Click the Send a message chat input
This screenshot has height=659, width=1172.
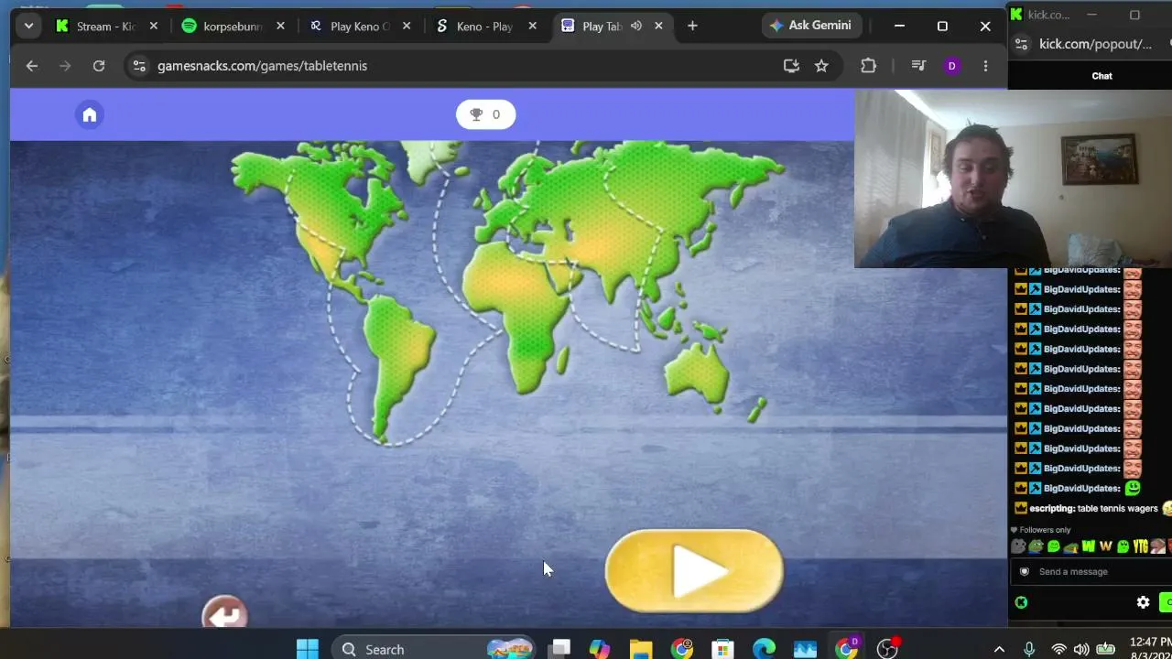[1090, 572]
